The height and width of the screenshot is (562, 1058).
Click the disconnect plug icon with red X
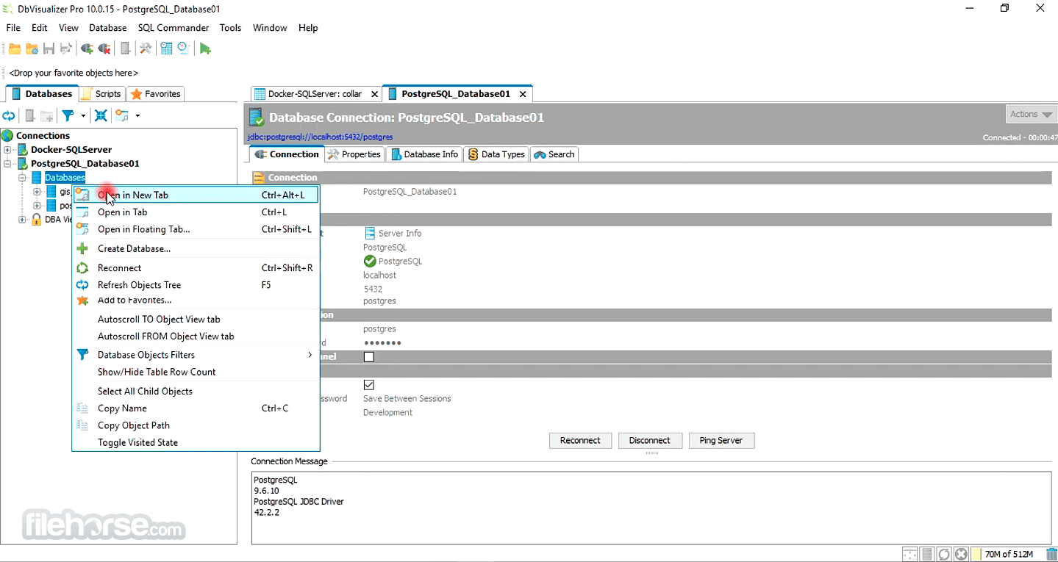point(104,49)
